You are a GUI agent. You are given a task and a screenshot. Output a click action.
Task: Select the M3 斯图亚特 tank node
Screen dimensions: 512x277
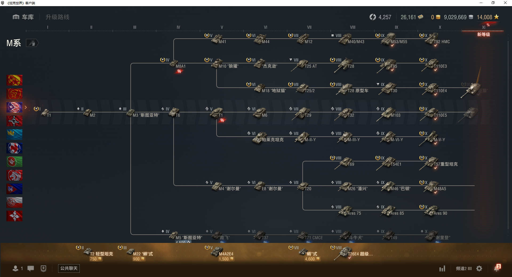[x=139, y=113]
